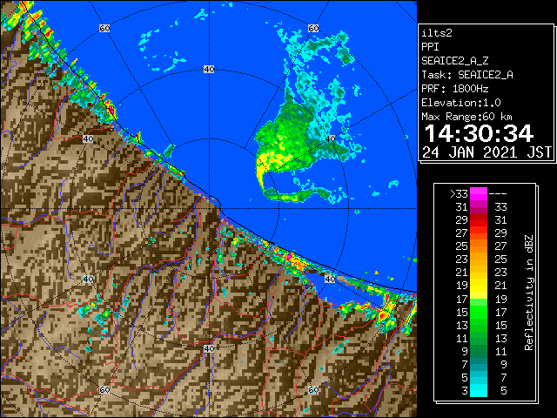Click the magenta >33 dBZ color swatch
This screenshot has width=557, height=418.
click(x=479, y=194)
